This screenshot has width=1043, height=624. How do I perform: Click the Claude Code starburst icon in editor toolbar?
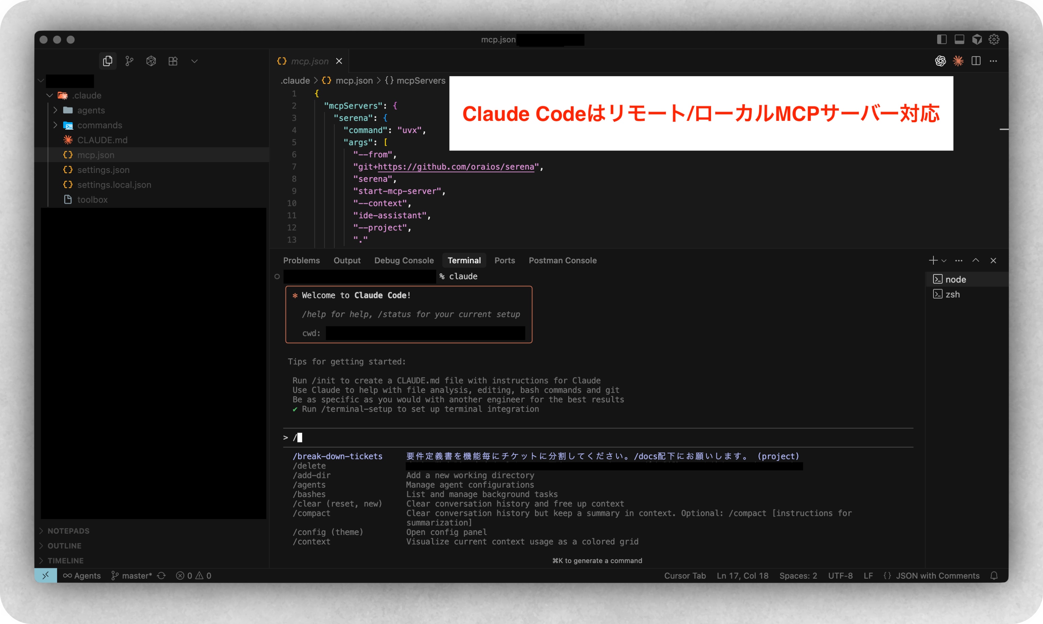[x=958, y=61]
